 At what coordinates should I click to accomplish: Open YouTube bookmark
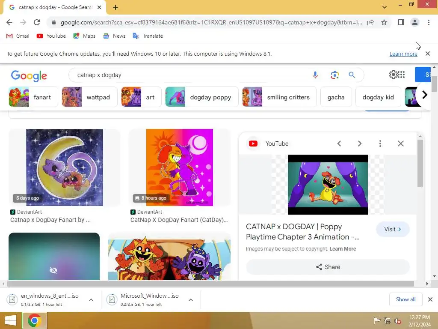[x=51, y=36]
